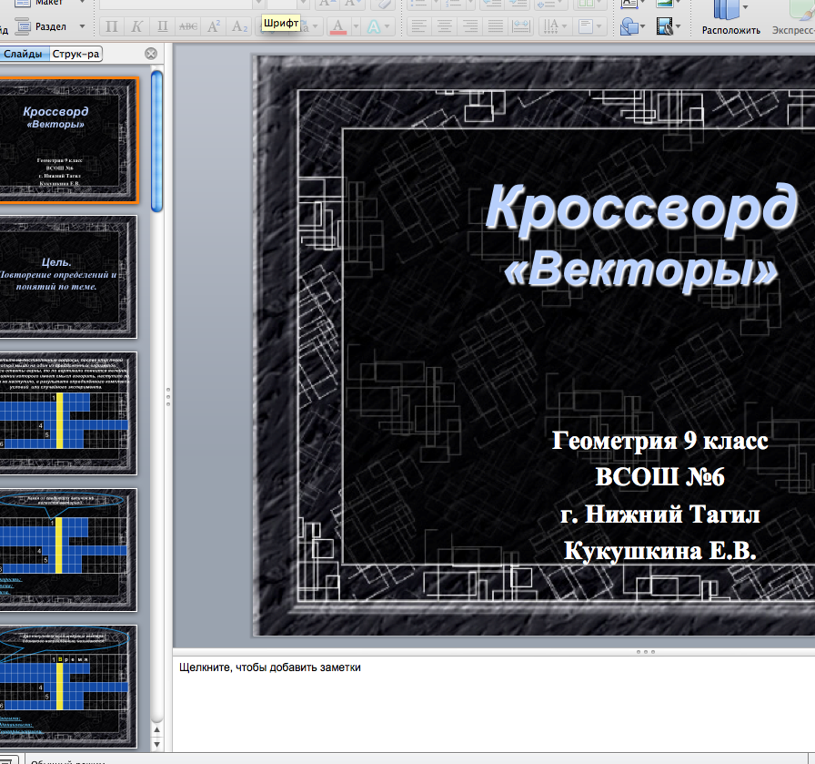The height and width of the screenshot is (764, 815).
Task: Align text to the left
Action: point(418,27)
